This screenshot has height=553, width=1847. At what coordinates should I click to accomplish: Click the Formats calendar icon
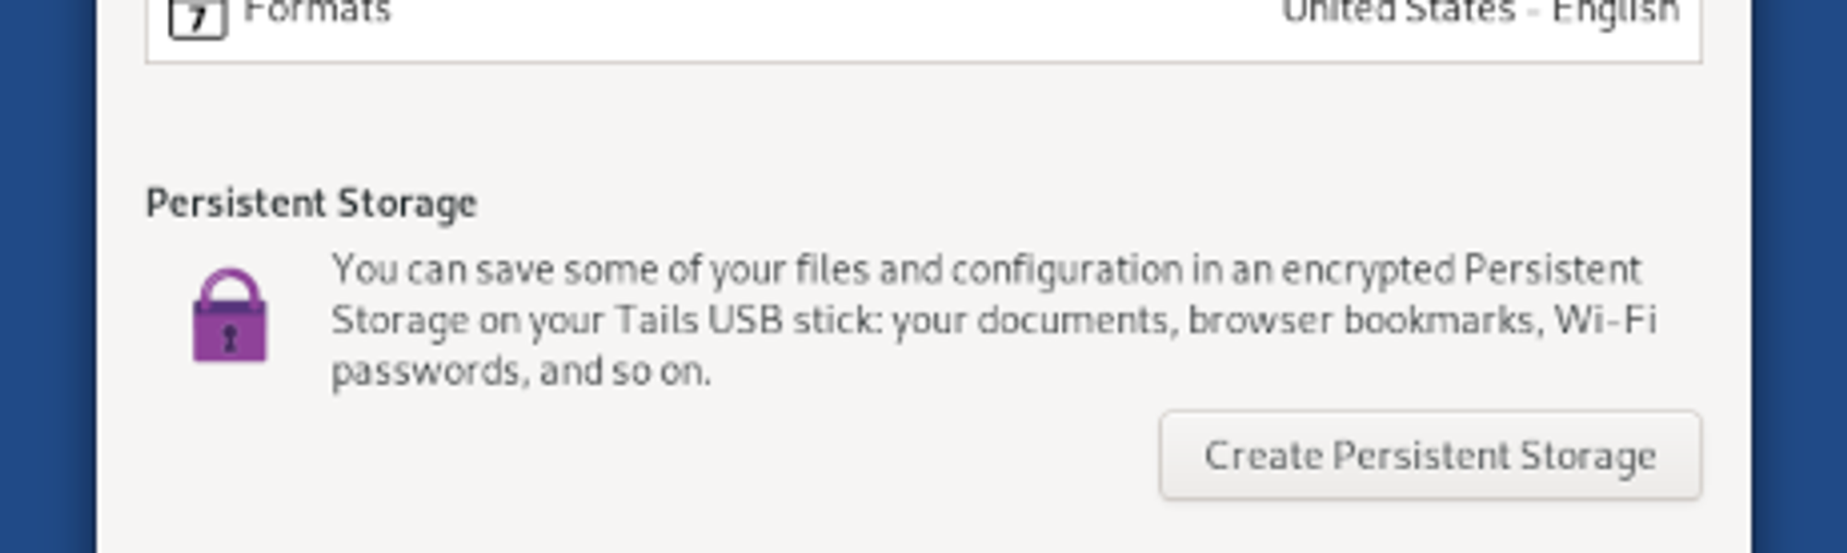point(198,18)
